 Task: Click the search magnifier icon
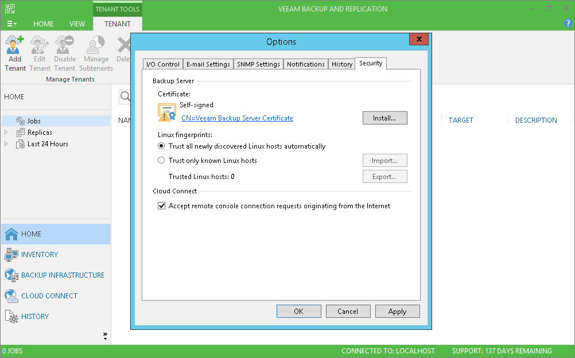click(125, 96)
